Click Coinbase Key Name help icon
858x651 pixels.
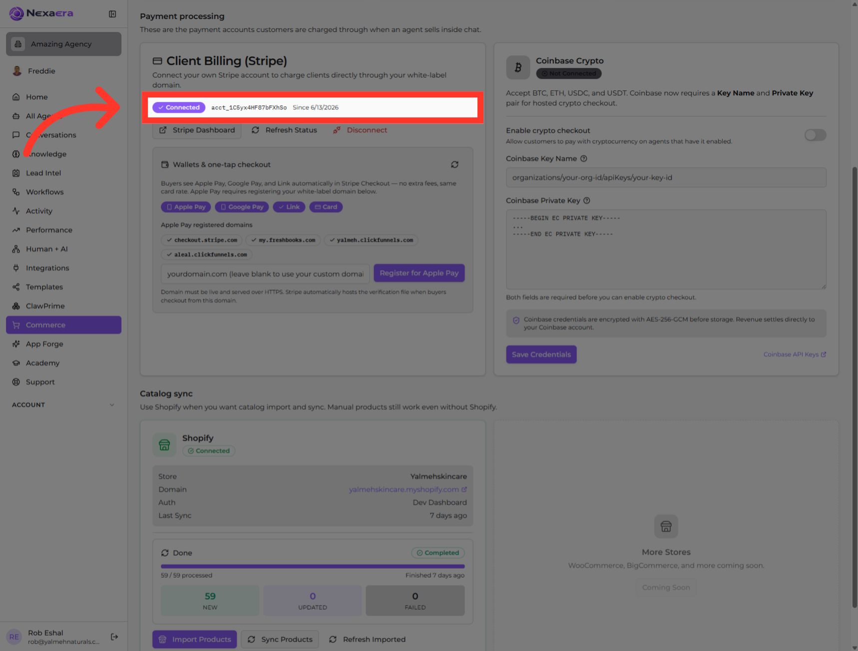[583, 159]
